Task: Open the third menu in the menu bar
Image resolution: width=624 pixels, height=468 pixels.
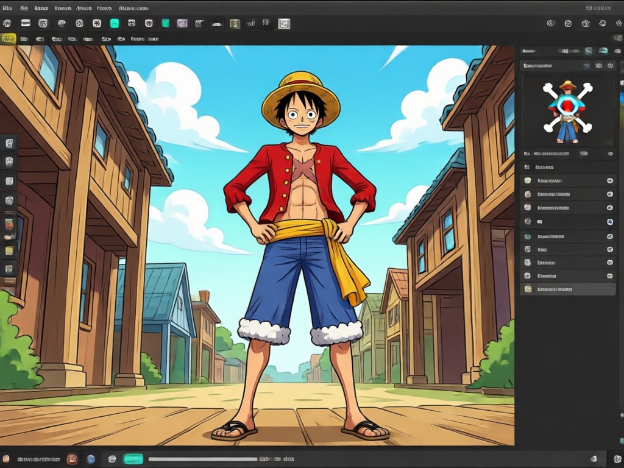Action: tap(41, 8)
